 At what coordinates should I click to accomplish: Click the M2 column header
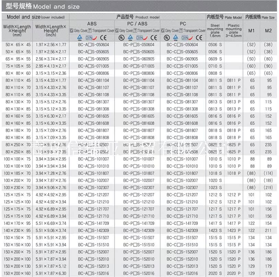(268, 31)
